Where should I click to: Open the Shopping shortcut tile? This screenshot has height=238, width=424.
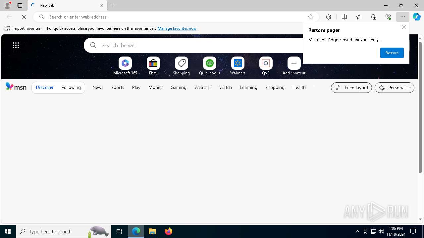pyautogui.click(x=182, y=66)
